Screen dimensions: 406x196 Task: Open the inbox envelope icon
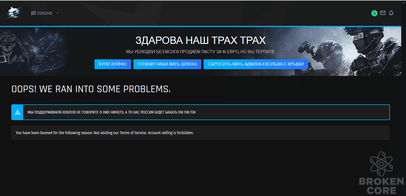click(383, 13)
